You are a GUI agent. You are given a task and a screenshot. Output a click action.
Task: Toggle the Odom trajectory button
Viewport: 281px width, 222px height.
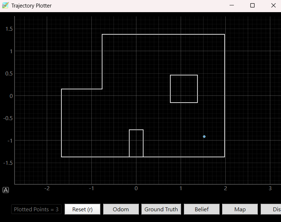tap(121, 209)
